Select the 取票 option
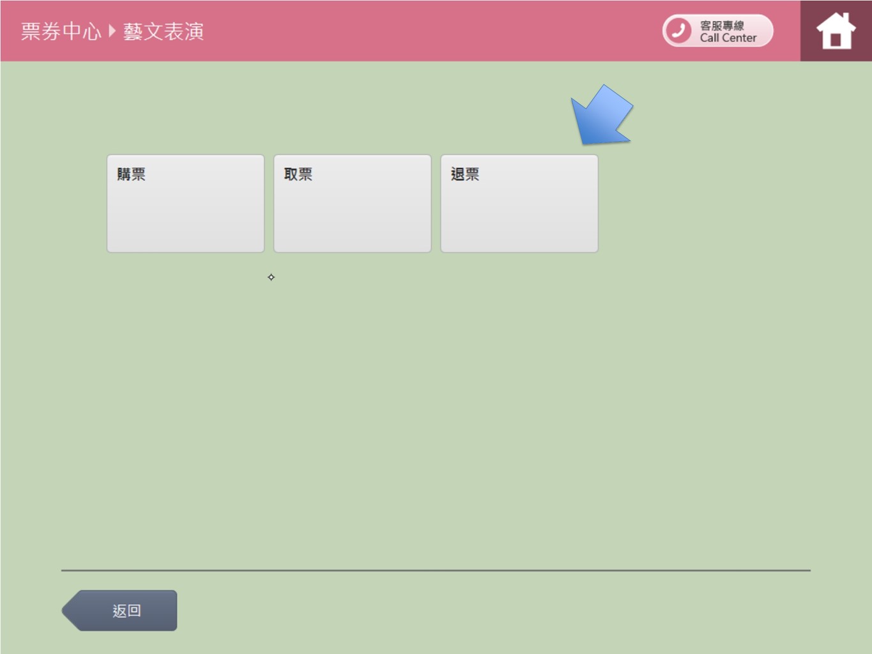The image size is (872, 654). coord(352,203)
